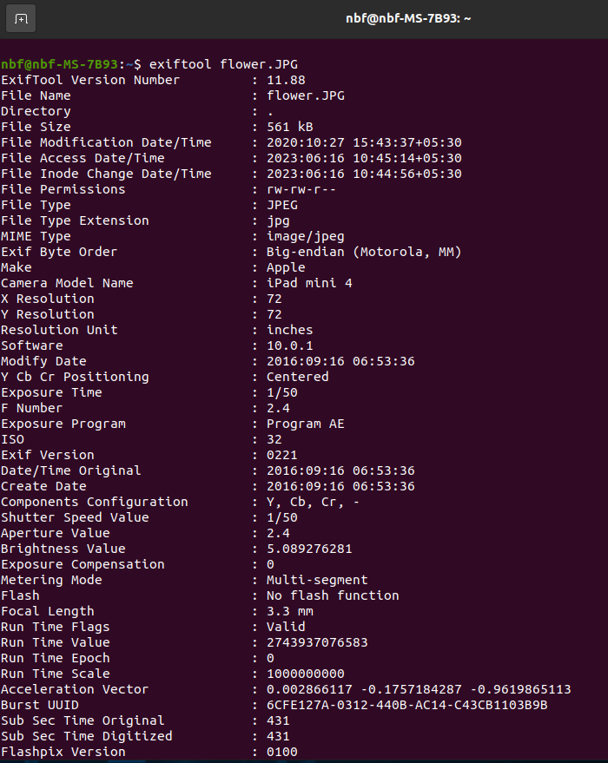This screenshot has height=763, width=608.
Task: Click the File Size value 561 kB
Action: pos(289,127)
